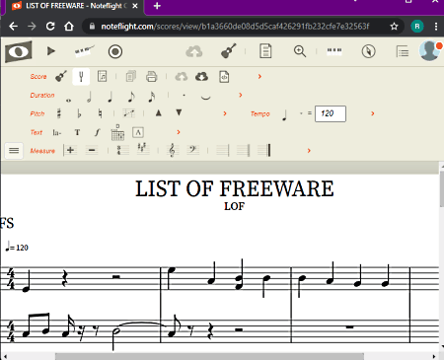
Task: Start recording with the record button
Action: point(115,51)
